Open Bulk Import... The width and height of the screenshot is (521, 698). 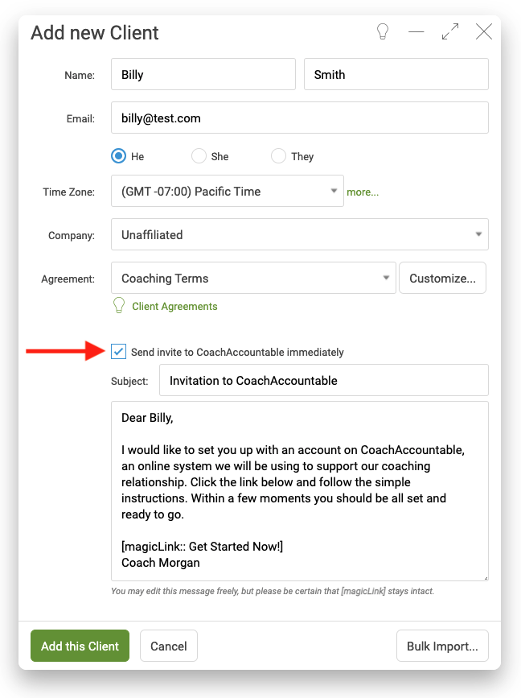pyautogui.click(x=442, y=646)
